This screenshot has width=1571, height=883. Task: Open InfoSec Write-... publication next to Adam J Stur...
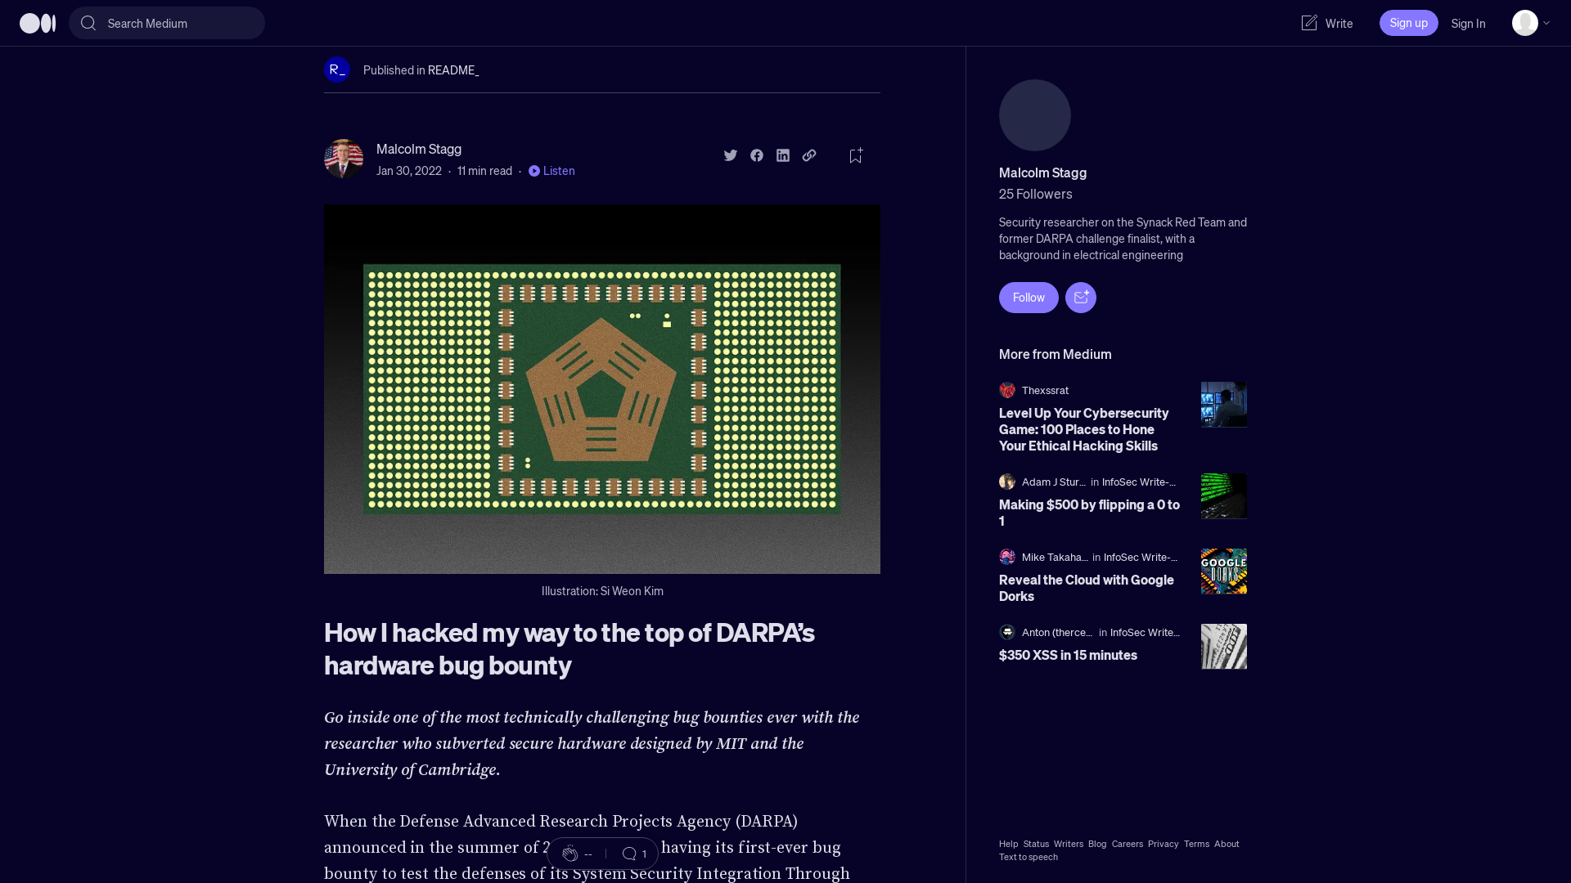click(x=1139, y=482)
